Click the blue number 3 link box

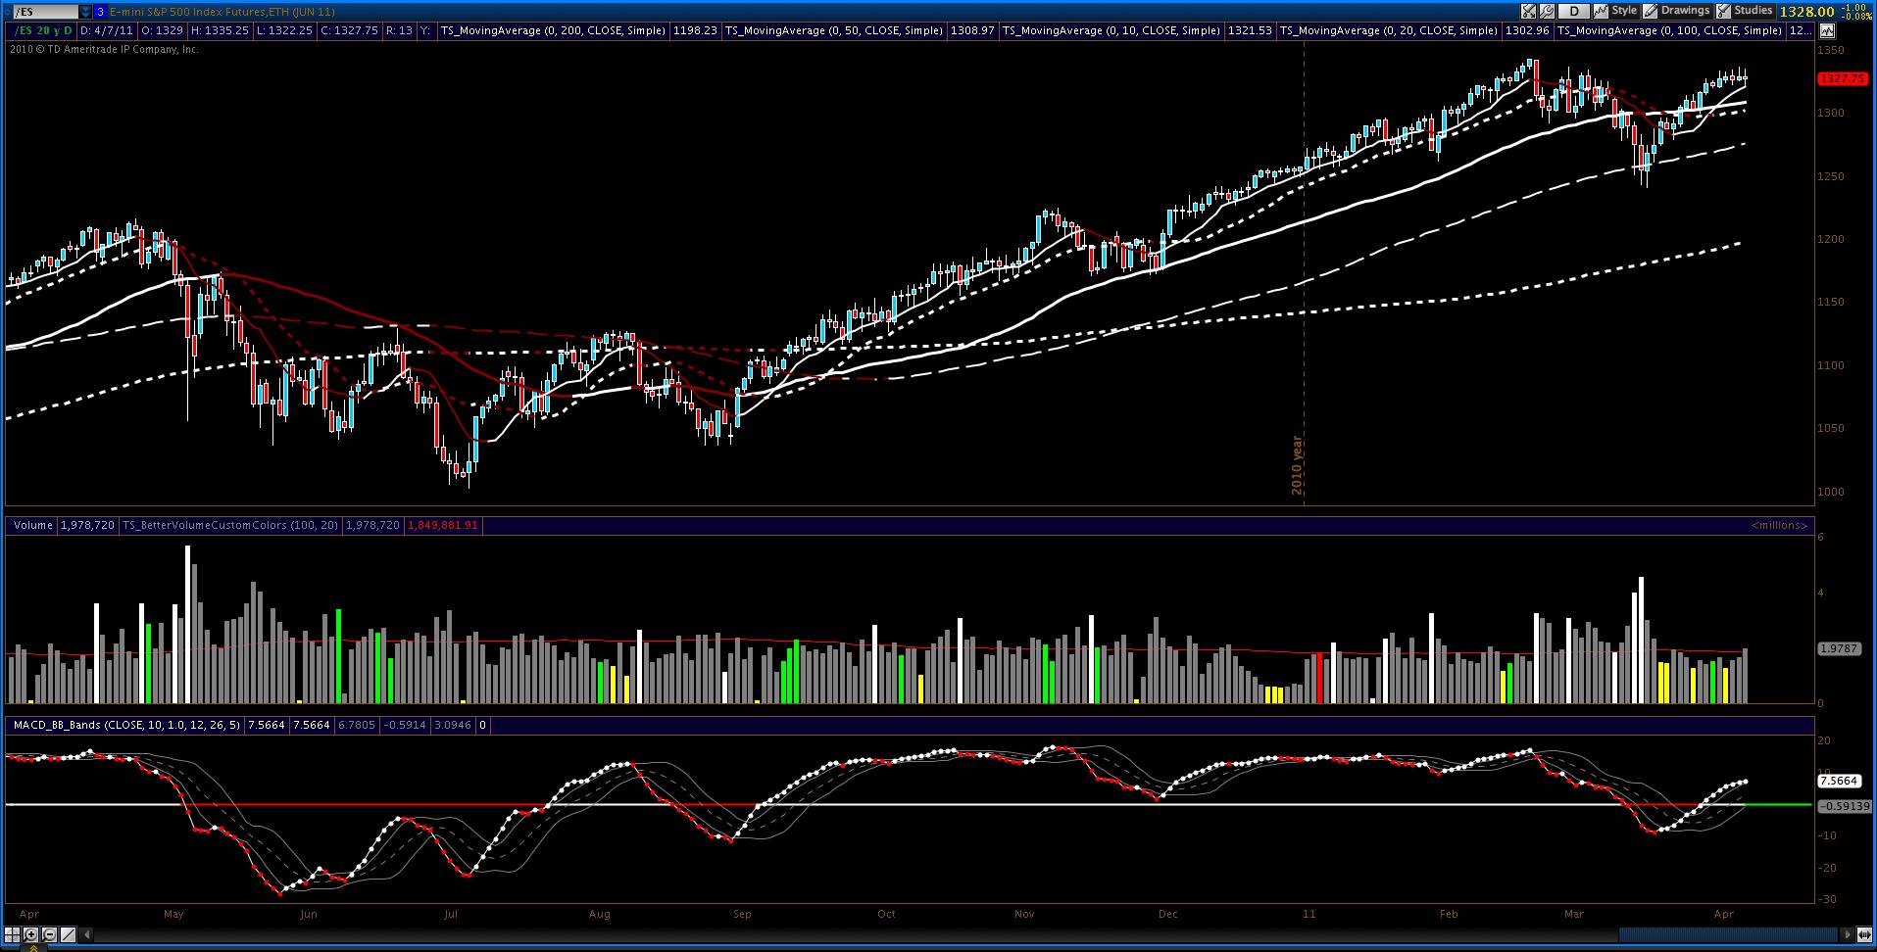(100, 12)
